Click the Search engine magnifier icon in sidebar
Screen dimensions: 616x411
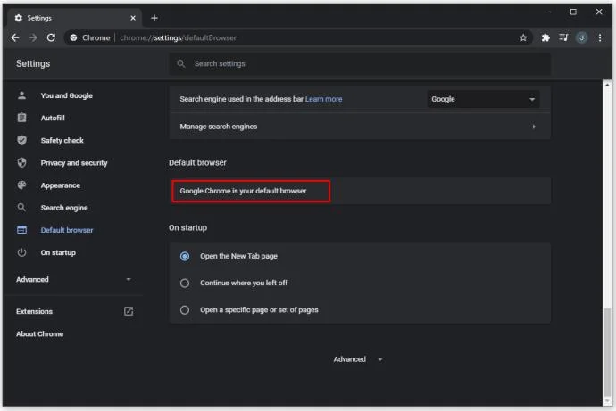coord(22,208)
